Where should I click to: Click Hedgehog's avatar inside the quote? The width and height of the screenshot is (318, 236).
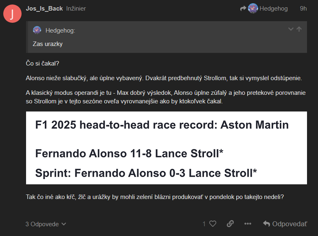tap(37, 30)
